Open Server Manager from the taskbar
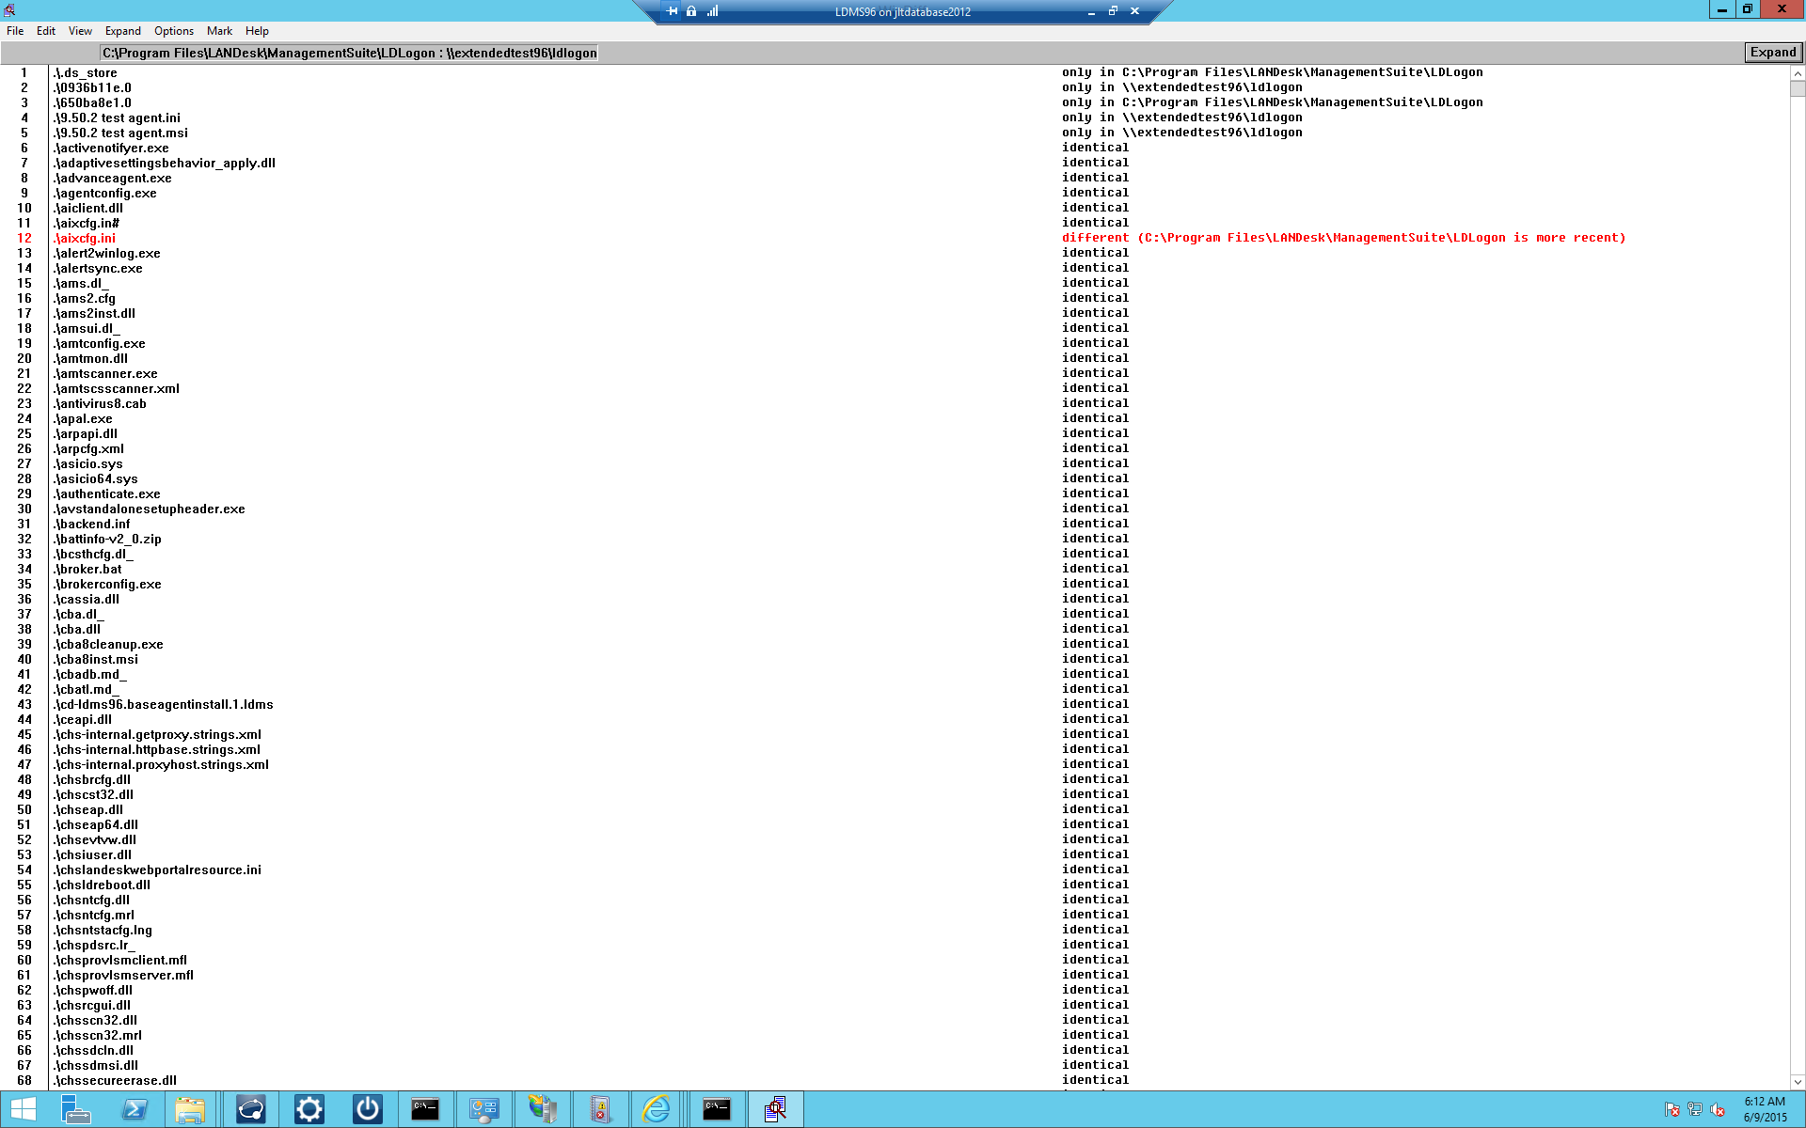Screen dimensions: 1806x1128 77,1109
